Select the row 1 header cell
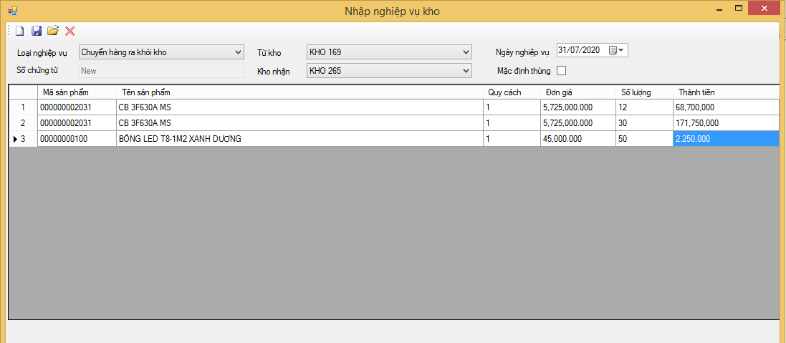The height and width of the screenshot is (343, 786). tap(22, 107)
